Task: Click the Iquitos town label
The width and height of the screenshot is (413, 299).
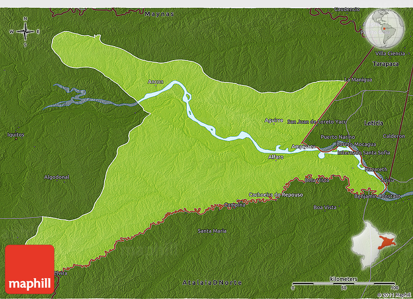Action: click(x=16, y=134)
